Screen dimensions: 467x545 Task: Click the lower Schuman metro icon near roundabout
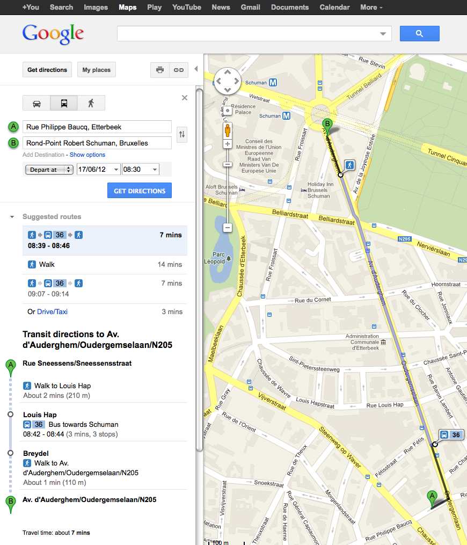pyautogui.click(x=286, y=116)
